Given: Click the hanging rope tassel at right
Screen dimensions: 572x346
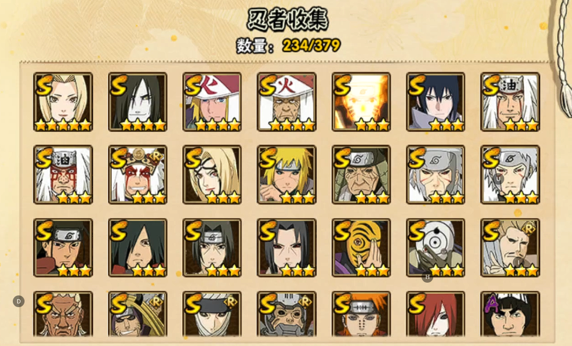Looking at the screenshot, I should click(563, 58).
